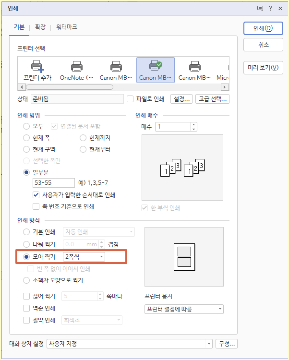289x360 pixels.
Task: Select the 나눠 찍기 radio button
Action: pos(26,244)
